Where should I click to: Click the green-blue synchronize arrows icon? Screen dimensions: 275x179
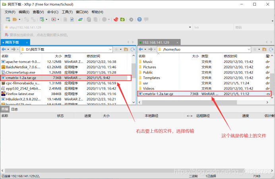[x=80, y=19]
